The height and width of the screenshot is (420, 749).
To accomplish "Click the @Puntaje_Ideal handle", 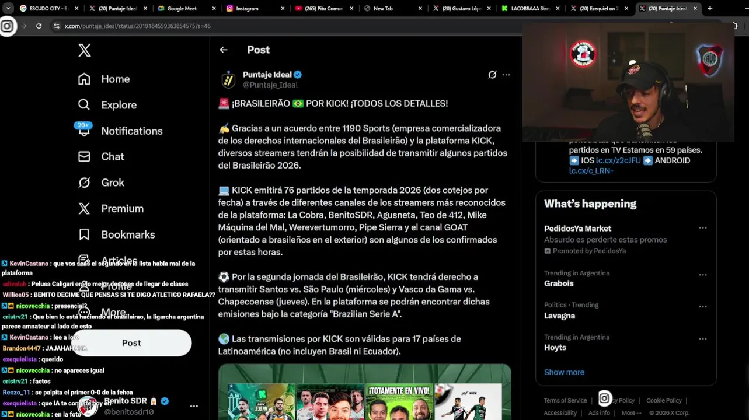I will coord(270,85).
